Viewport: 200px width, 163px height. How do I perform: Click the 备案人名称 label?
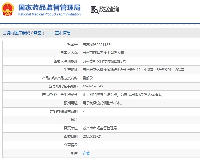69,53
